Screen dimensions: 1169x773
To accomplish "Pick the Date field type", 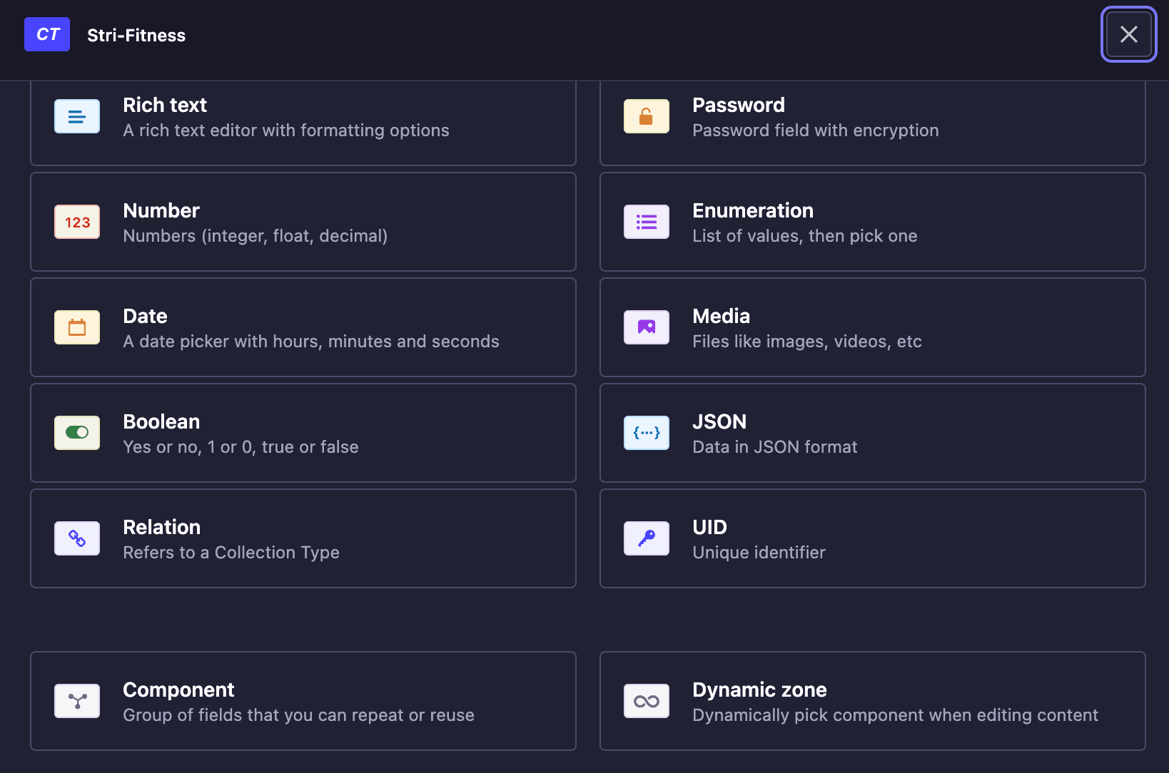I will 303,327.
